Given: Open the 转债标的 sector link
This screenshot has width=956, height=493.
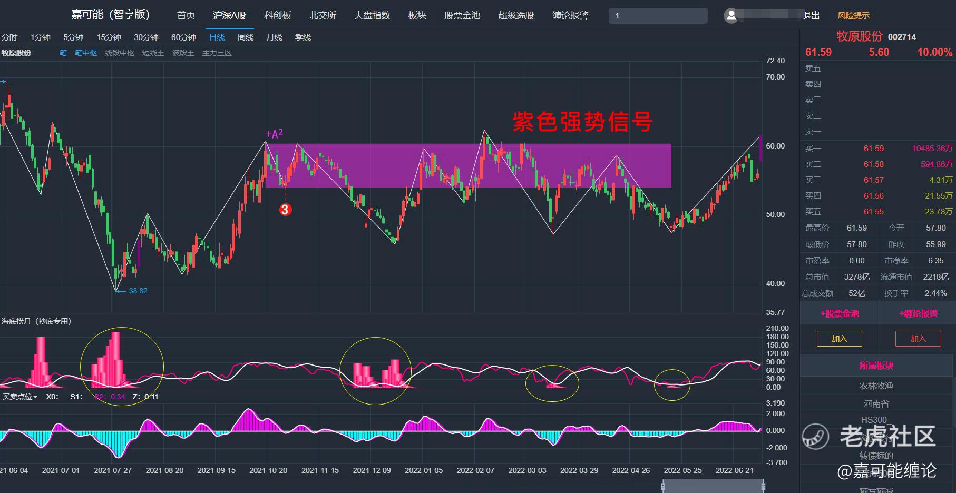Looking at the screenshot, I should (876, 456).
